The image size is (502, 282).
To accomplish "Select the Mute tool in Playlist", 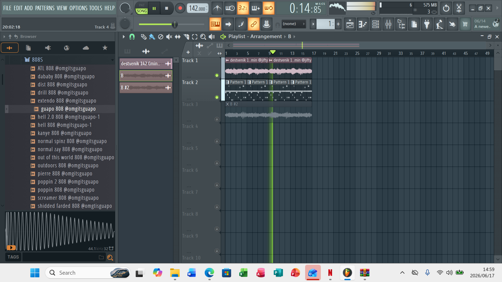I will tap(169, 37).
